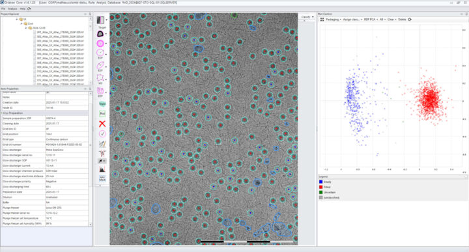Screen dimensions: 469x252
Task: Click the Project Explorer panel title
Action: tap(10, 14)
